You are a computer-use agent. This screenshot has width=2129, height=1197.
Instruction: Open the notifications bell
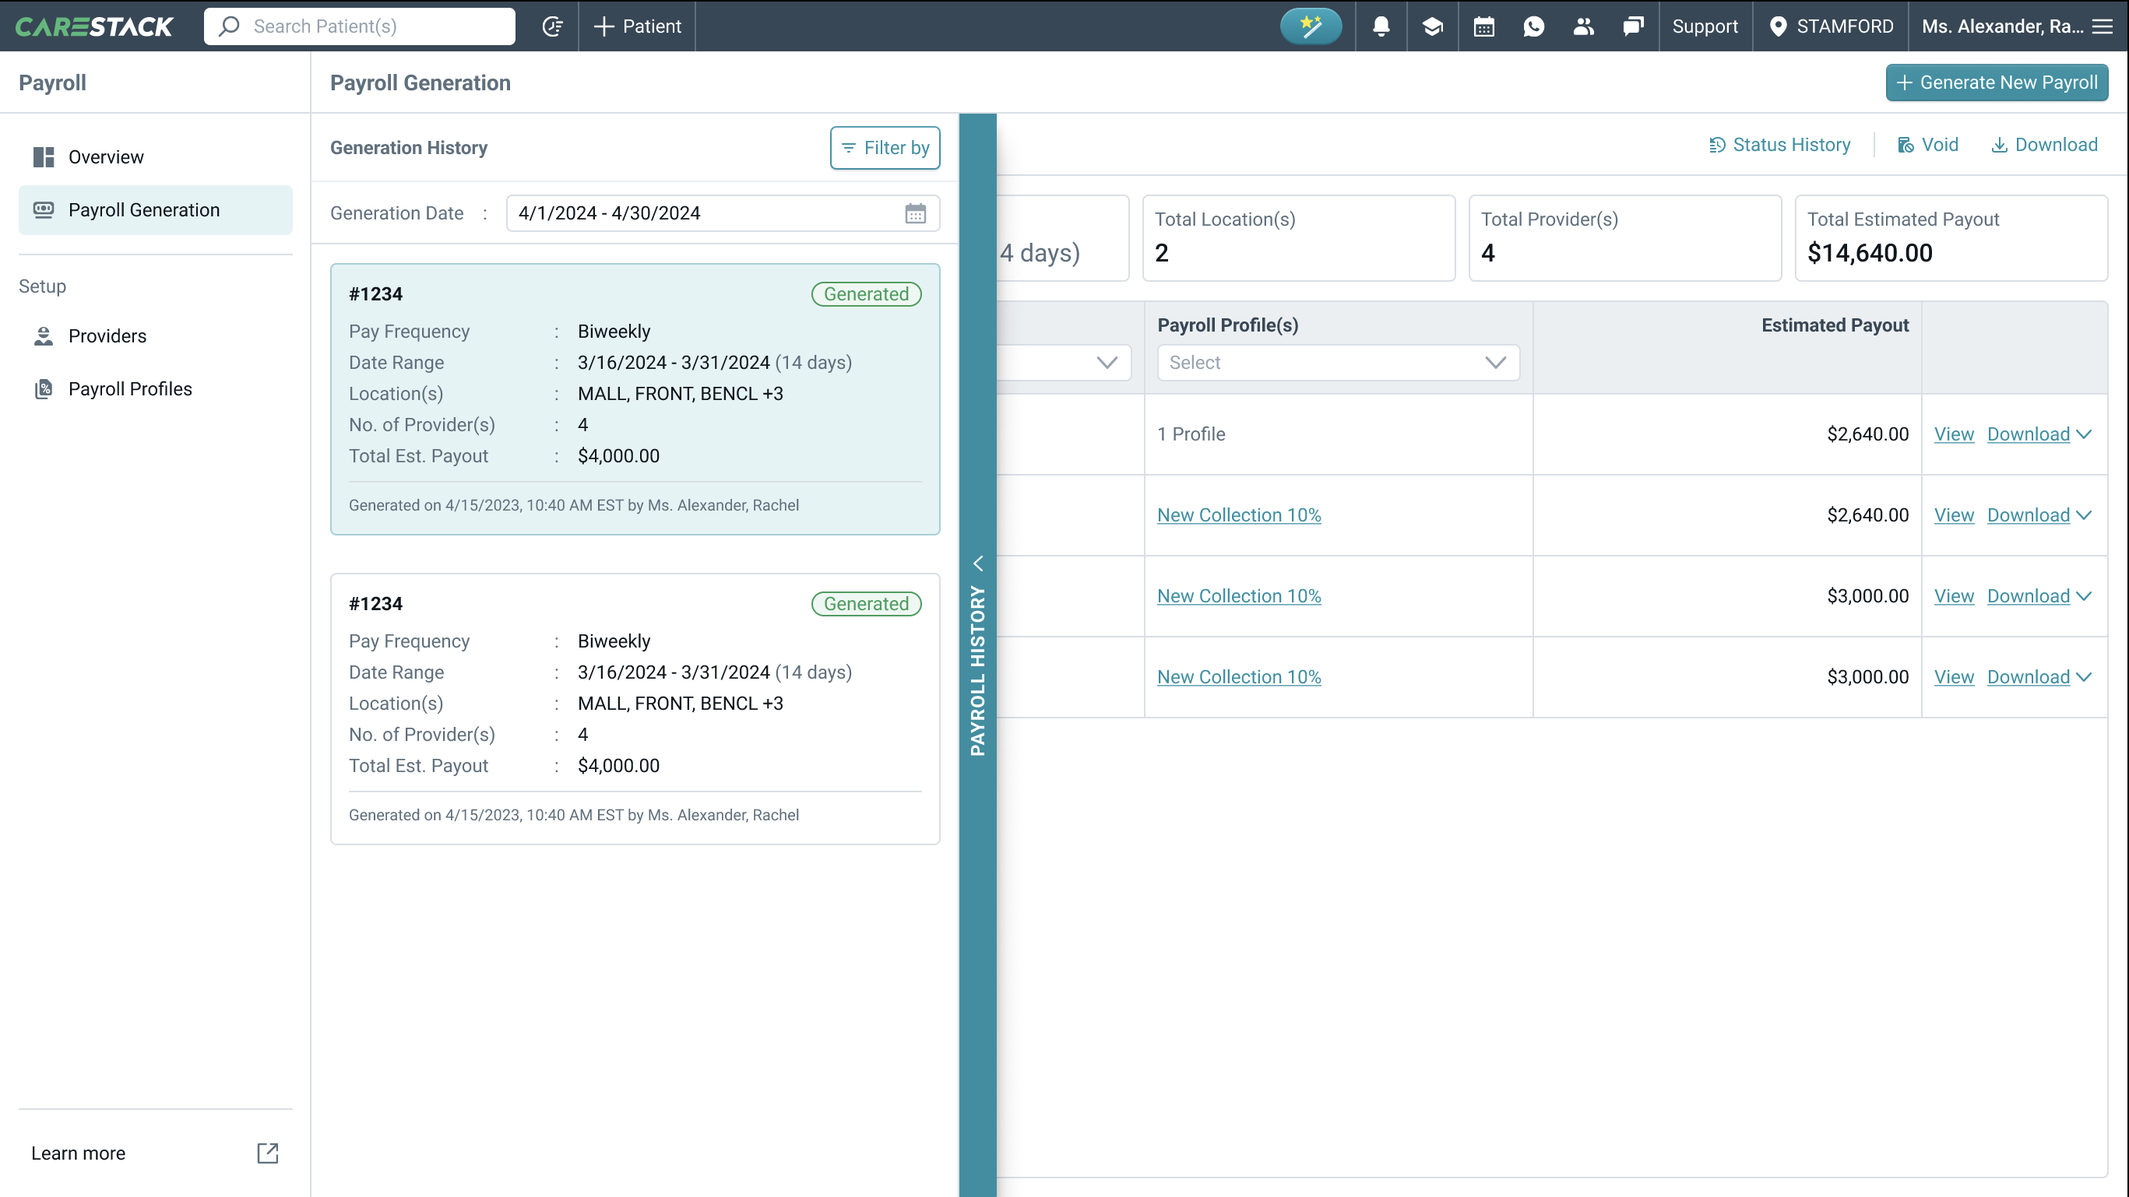tap(1381, 26)
